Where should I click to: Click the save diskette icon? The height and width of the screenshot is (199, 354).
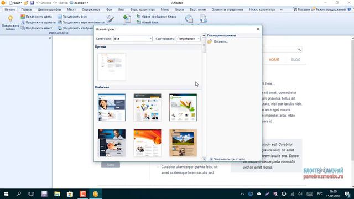pos(32,3)
